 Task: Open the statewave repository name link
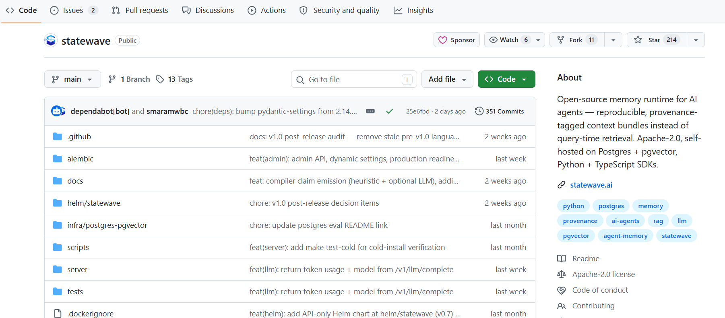[x=86, y=41]
